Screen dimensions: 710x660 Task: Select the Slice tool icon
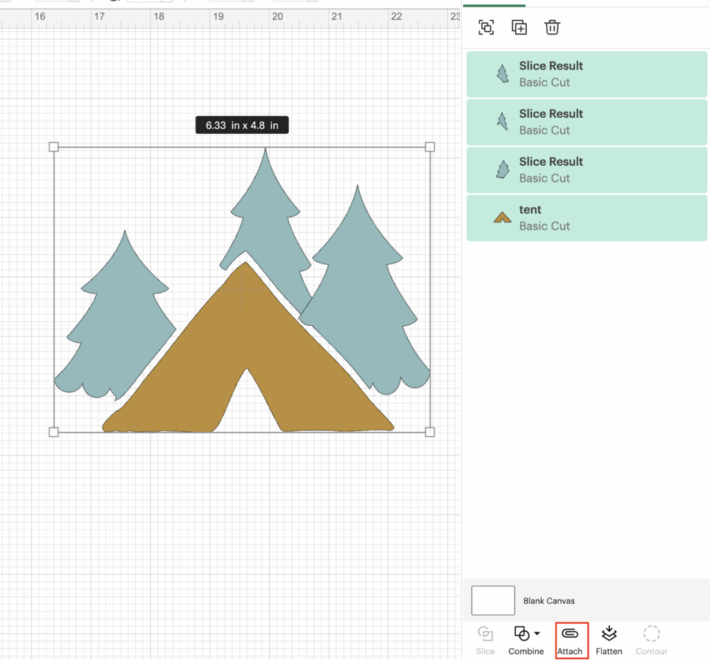coord(485,634)
